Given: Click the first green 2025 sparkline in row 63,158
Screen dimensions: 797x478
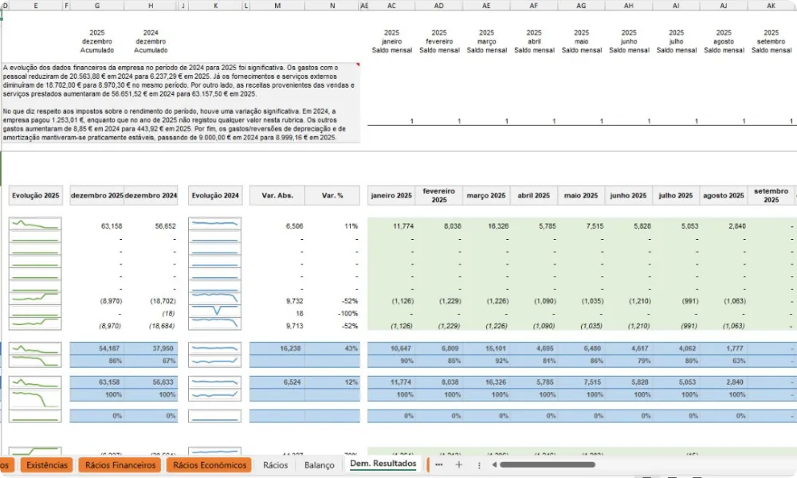Looking at the screenshot, I should pyautogui.click(x=35, y=224).
